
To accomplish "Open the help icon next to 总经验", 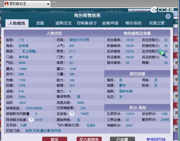I will 72,114.
